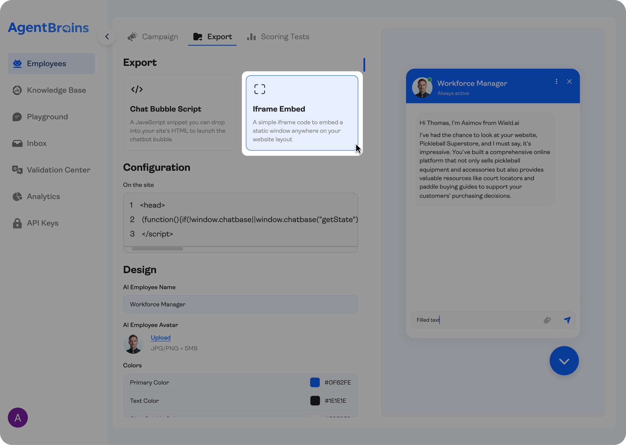This screenshot has height=445, width=626.
Task: Select the Iframe Embed export option
Action: coord(302,113)
